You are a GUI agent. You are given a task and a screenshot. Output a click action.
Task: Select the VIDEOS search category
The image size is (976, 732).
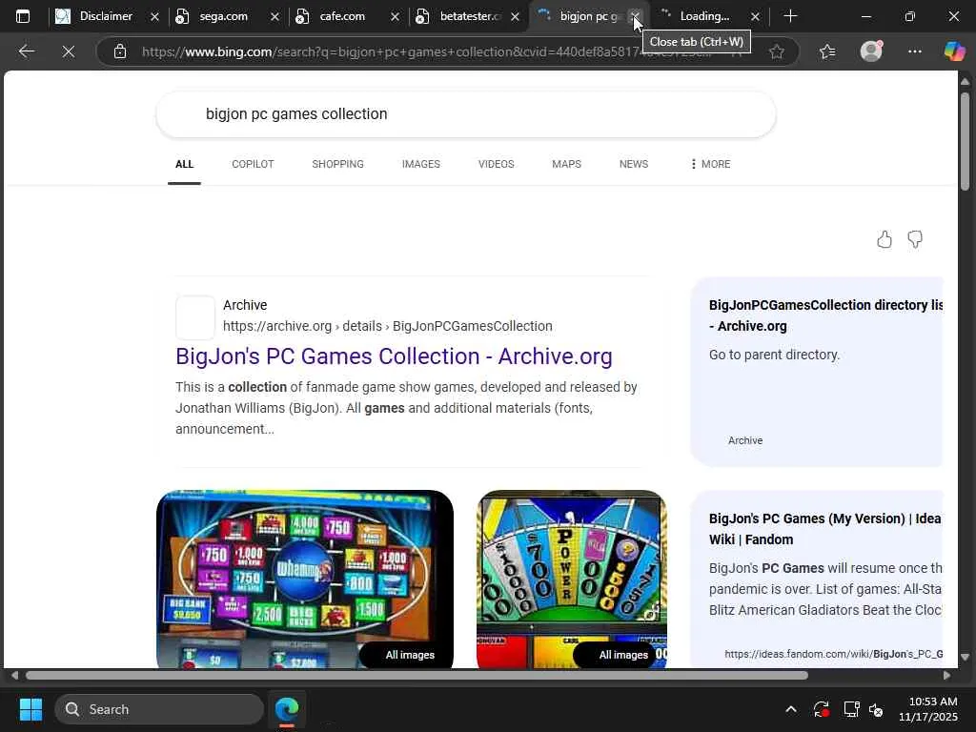(496, 164)
